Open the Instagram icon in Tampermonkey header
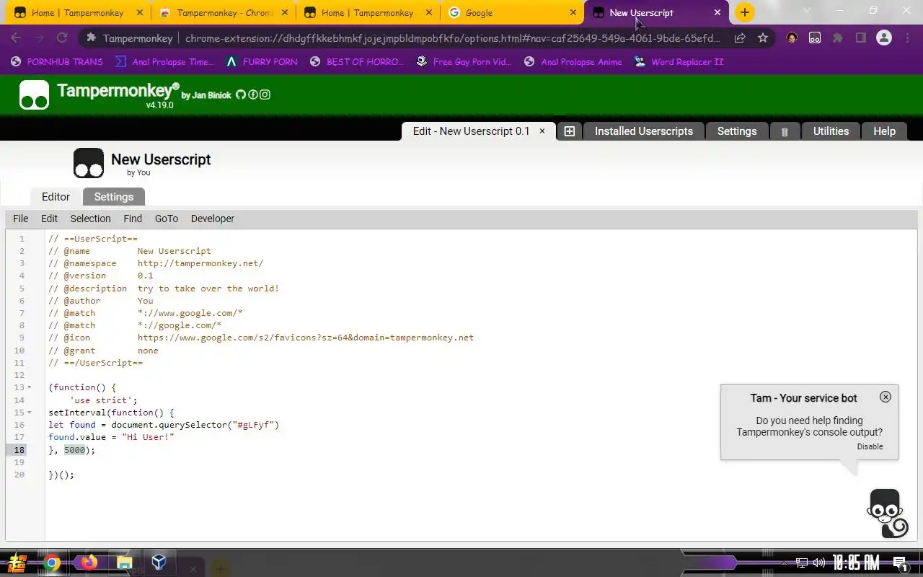 (265, 94)
